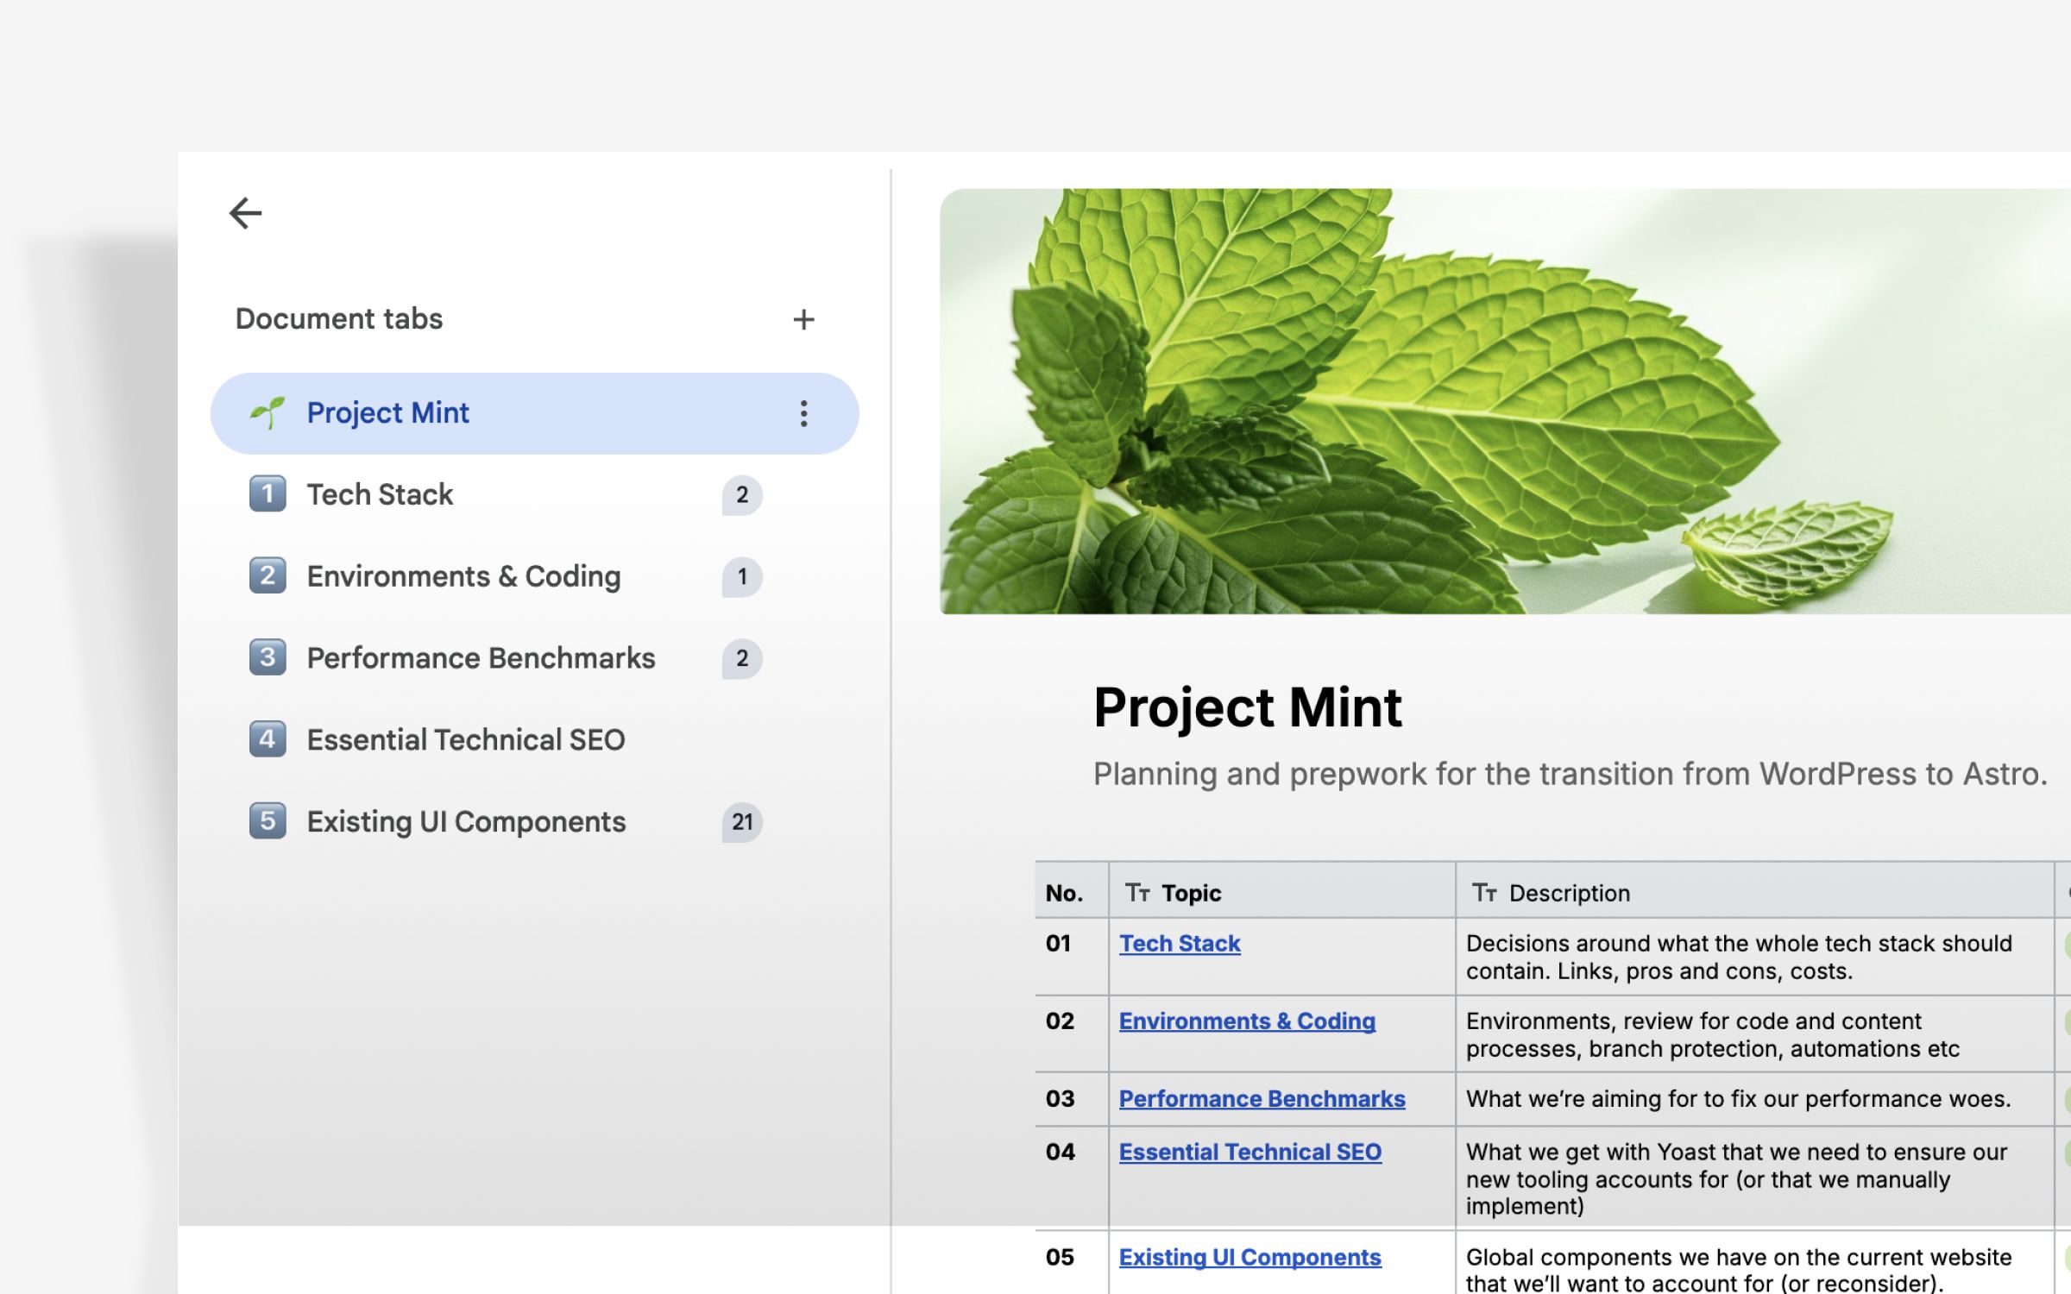
Task: Click the number 1 icon beside Tech Stack
Action: (268, 494)
